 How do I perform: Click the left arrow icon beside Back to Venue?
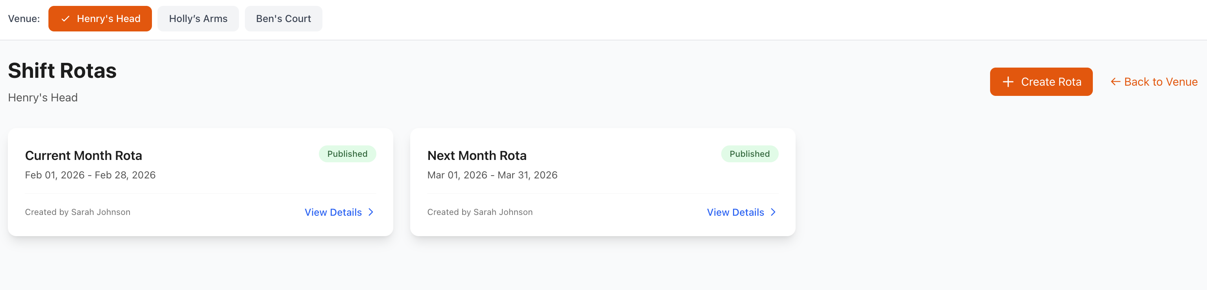coord(1115,81)
